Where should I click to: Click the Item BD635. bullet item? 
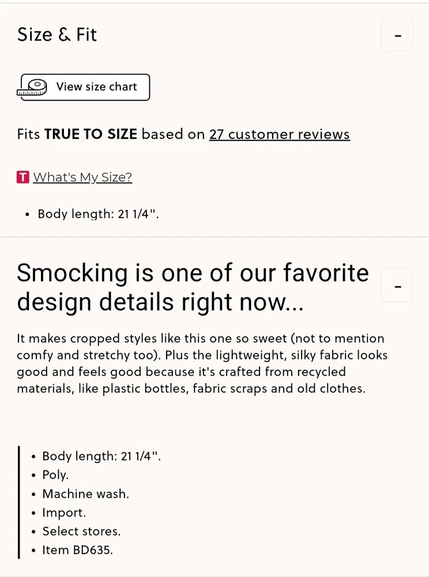coord(77,550)
